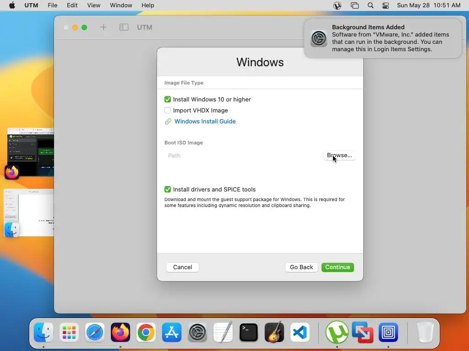Open Launchpad from the Dock
This screenshot has width=469, height=351.
point(69,332)
